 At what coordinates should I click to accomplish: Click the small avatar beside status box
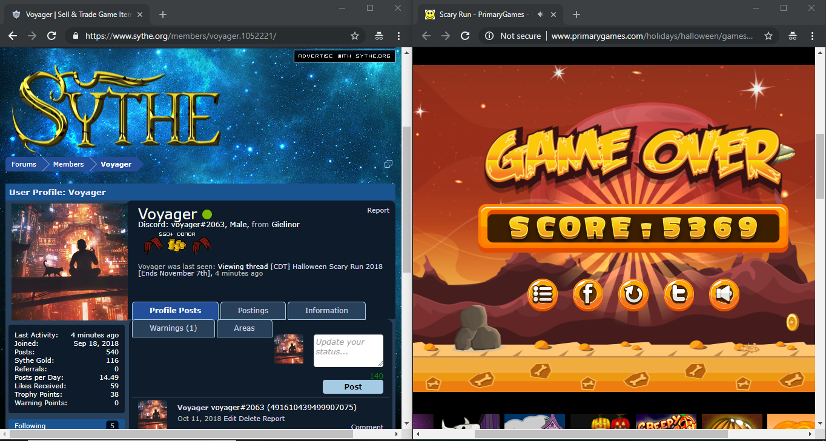[x=289, y=349]
